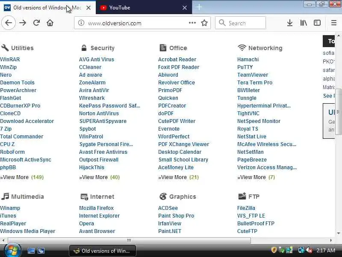Open the Acrobat Reader link

point(177,60)
